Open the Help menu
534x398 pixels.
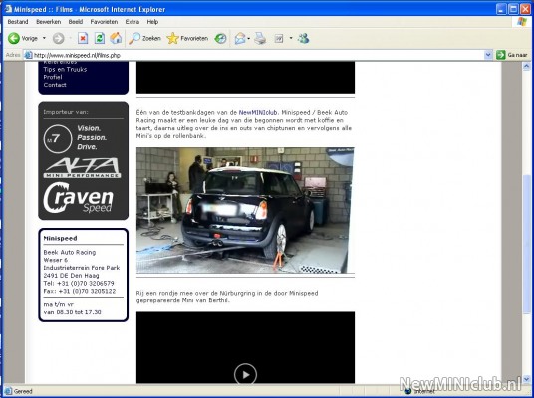click(152, 22)
